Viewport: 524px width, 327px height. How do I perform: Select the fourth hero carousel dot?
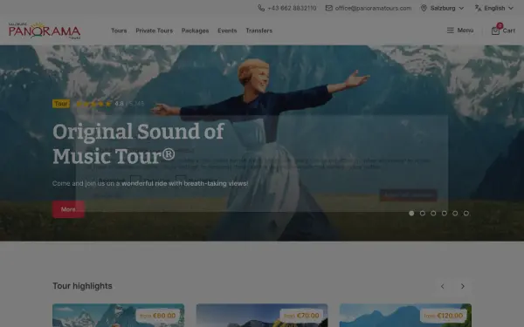tap(445, 214)
